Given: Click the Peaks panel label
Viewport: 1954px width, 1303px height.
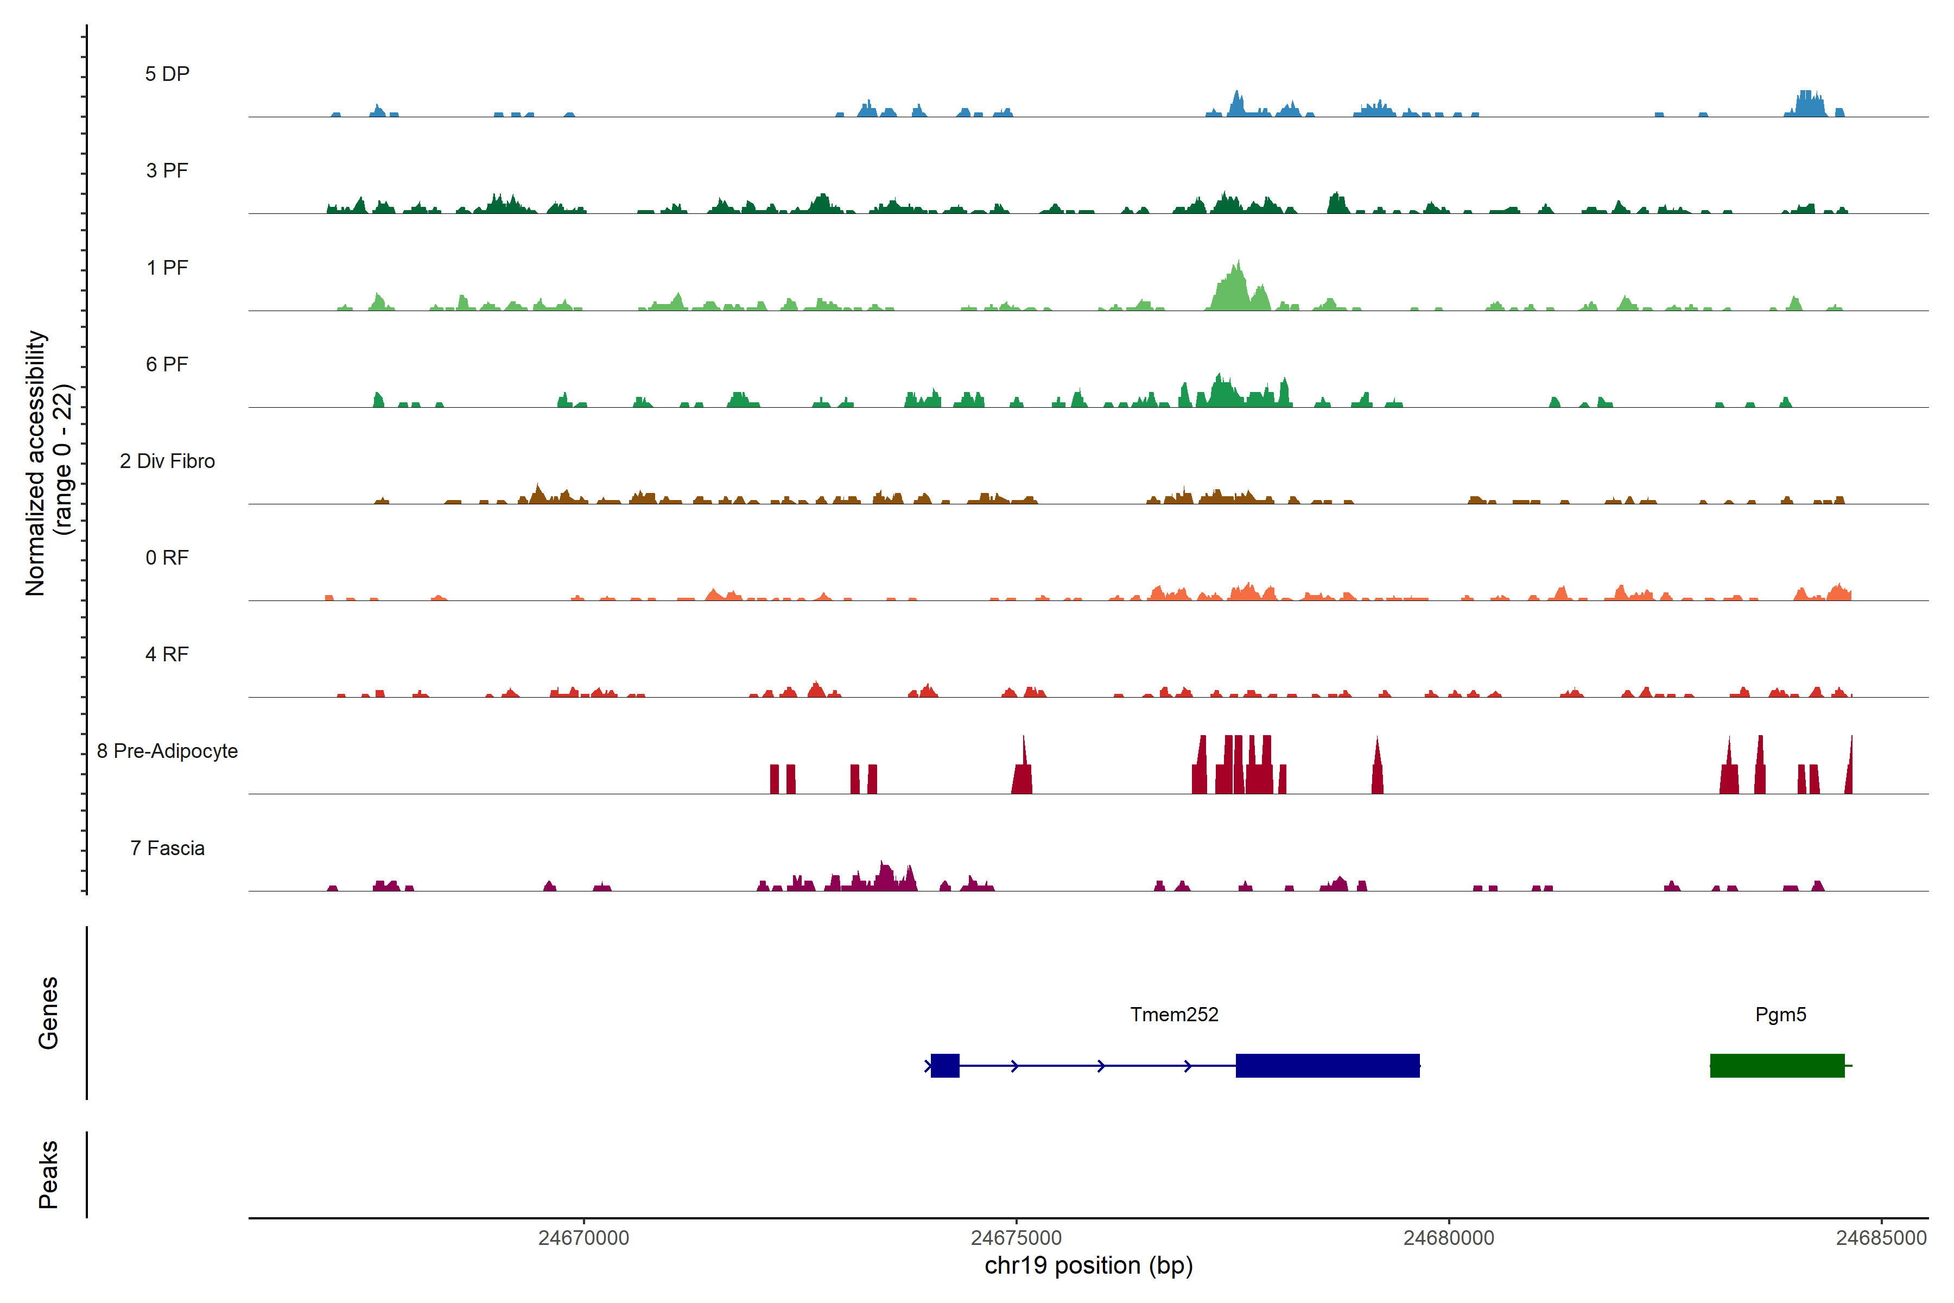Looking at the screenshot, I should (48, 1173).
